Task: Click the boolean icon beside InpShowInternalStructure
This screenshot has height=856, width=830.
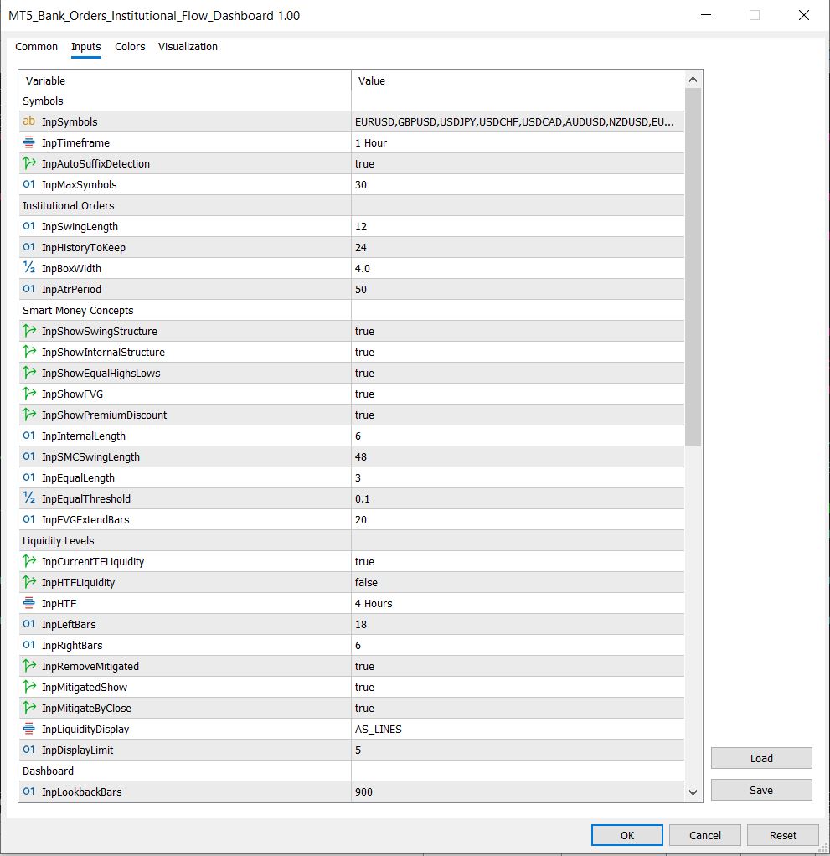Action: [x=29, y=352]
